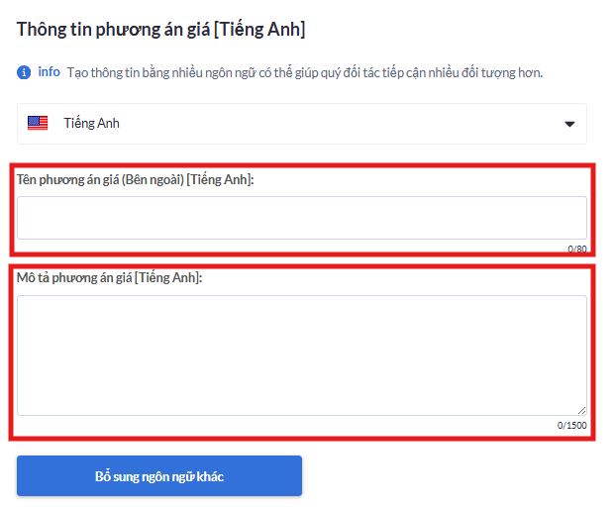Click the 0/1500 character counter
The width and height of the screenshot is (615, 507).
coord(571,426)
